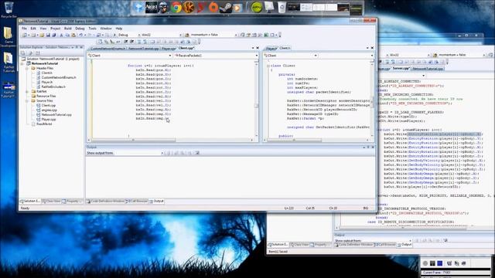
Task: Click the Paste toolbar icon
Action: (x=73, y=35)
